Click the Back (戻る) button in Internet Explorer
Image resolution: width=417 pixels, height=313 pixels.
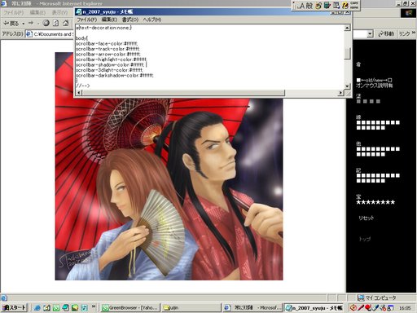(x=11, y=24)
